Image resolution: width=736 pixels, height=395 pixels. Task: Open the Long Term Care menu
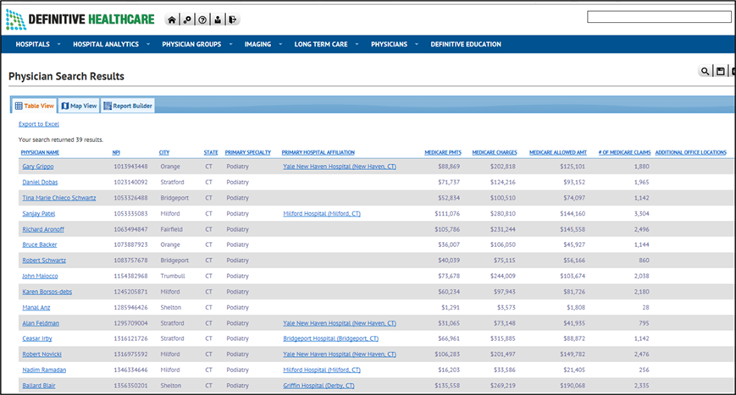pos(321,44)
